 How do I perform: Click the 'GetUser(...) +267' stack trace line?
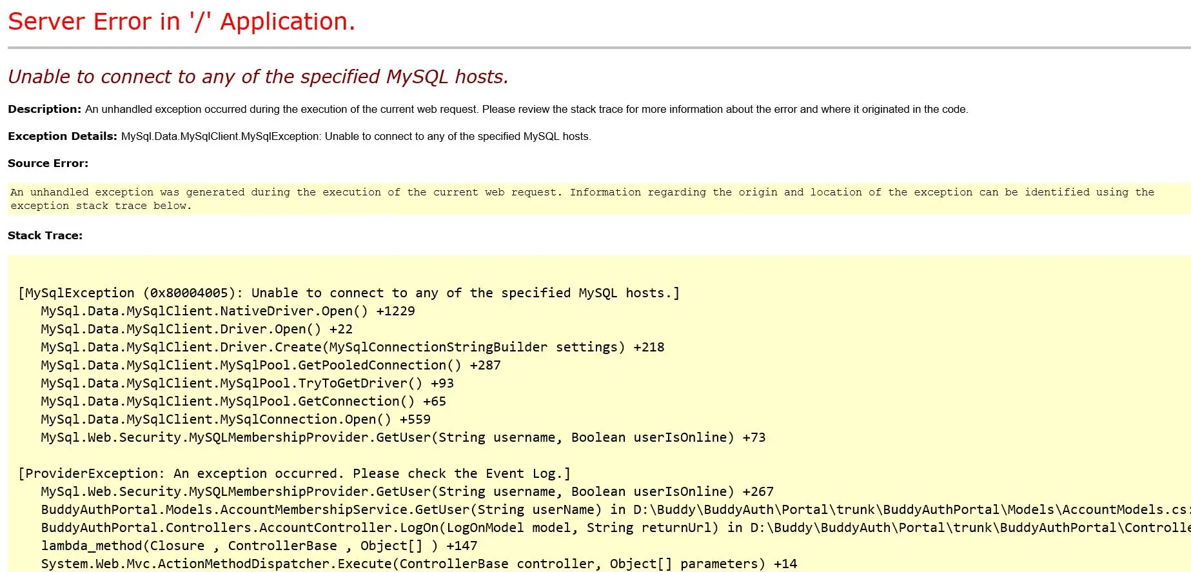408,491
